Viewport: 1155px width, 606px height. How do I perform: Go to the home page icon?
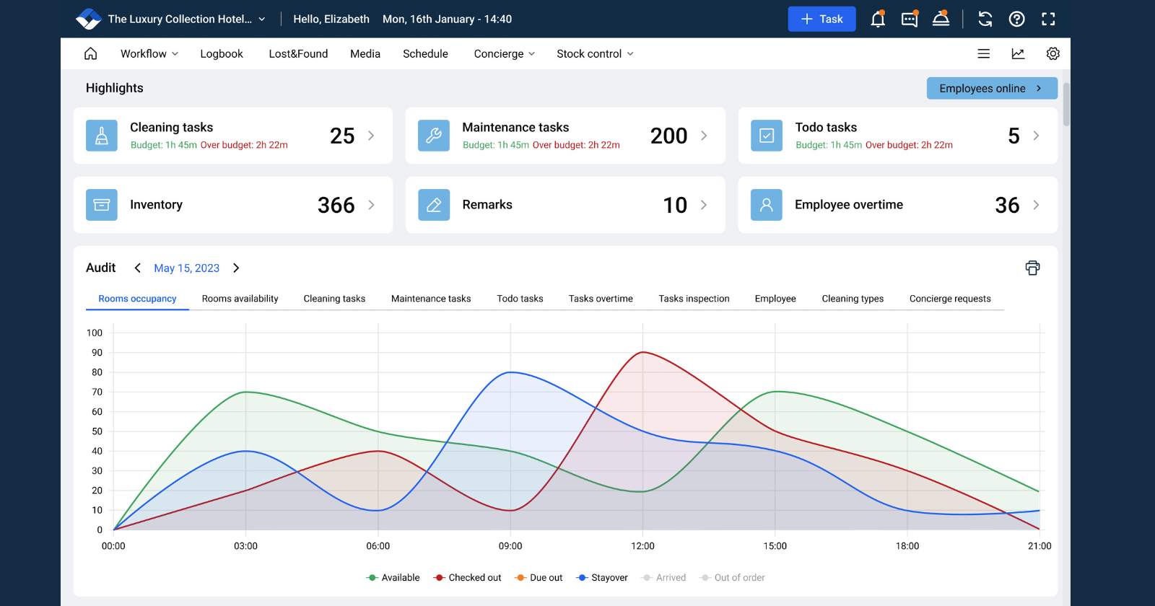91,54
